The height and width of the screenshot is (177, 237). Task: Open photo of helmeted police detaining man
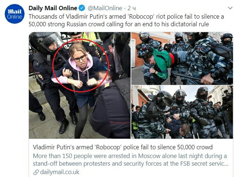point(182,112)
